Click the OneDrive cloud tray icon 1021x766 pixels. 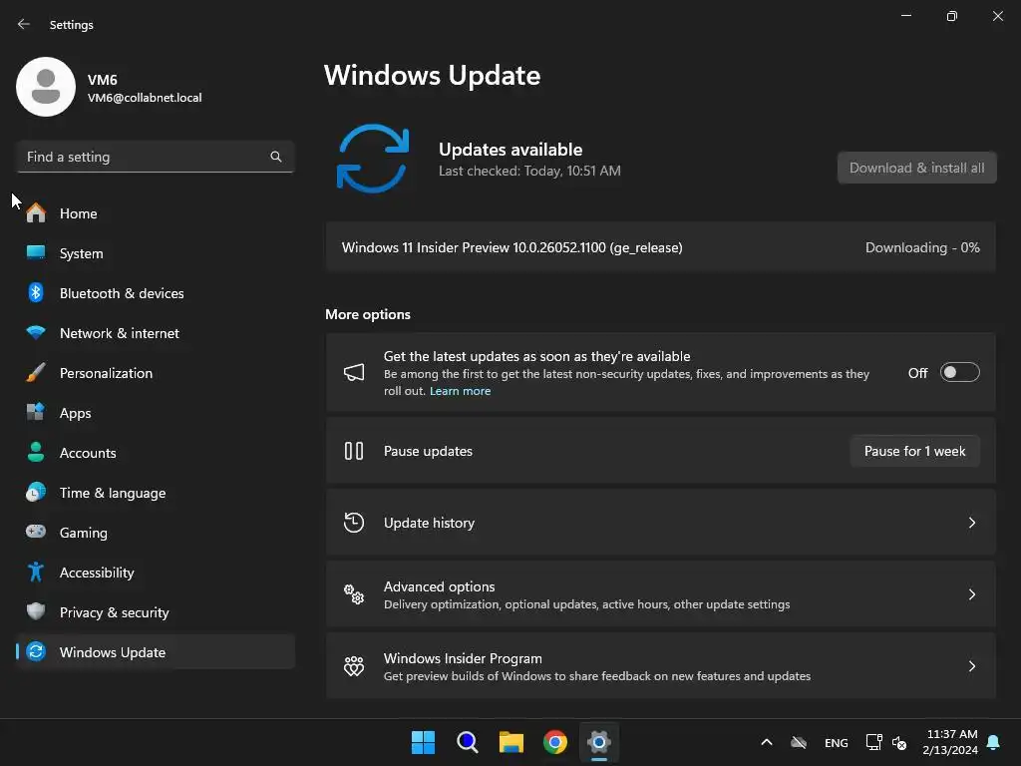(799, 742)
